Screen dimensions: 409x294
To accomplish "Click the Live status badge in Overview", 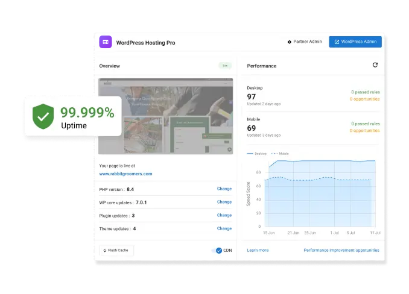I will click(x=225, y=66).
